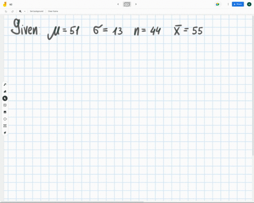Redo the last action
Viewport: 254px width, 203px height.
pos(12,12)
